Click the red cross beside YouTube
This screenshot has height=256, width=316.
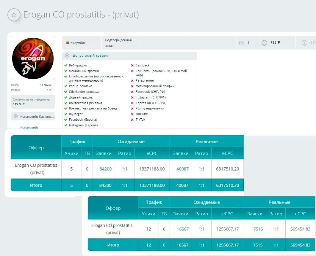pos(132,114)
